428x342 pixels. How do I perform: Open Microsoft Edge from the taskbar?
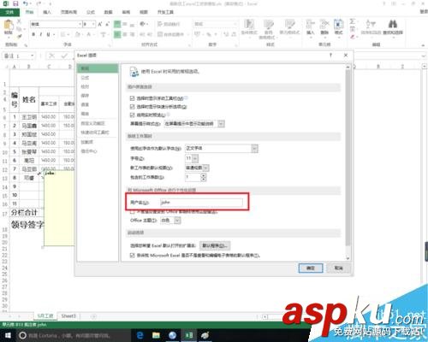pos(140,335)
